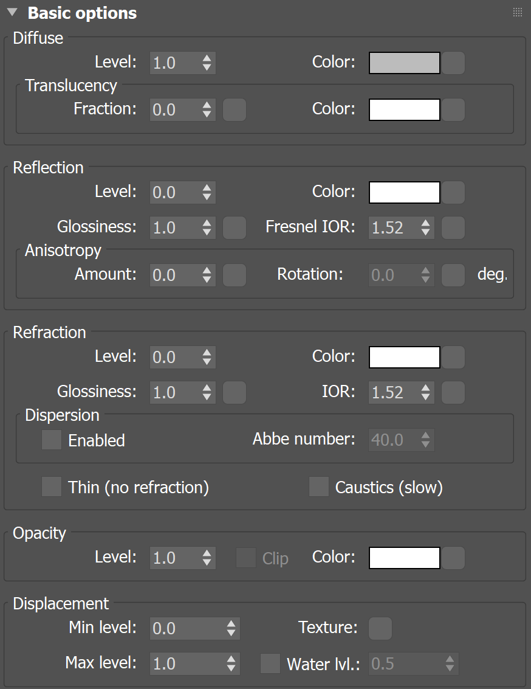Enable Caustics (slow) checkbox

coord(319,487)
